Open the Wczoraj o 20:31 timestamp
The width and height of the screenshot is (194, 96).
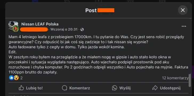64,29
